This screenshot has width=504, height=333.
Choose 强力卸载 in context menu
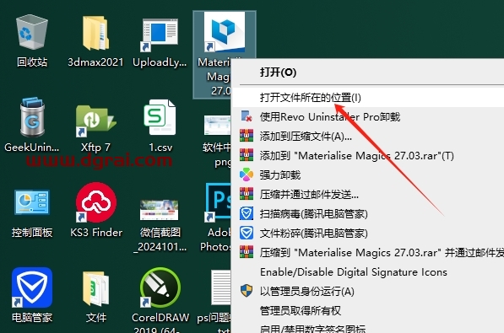[x=367, y=175]
